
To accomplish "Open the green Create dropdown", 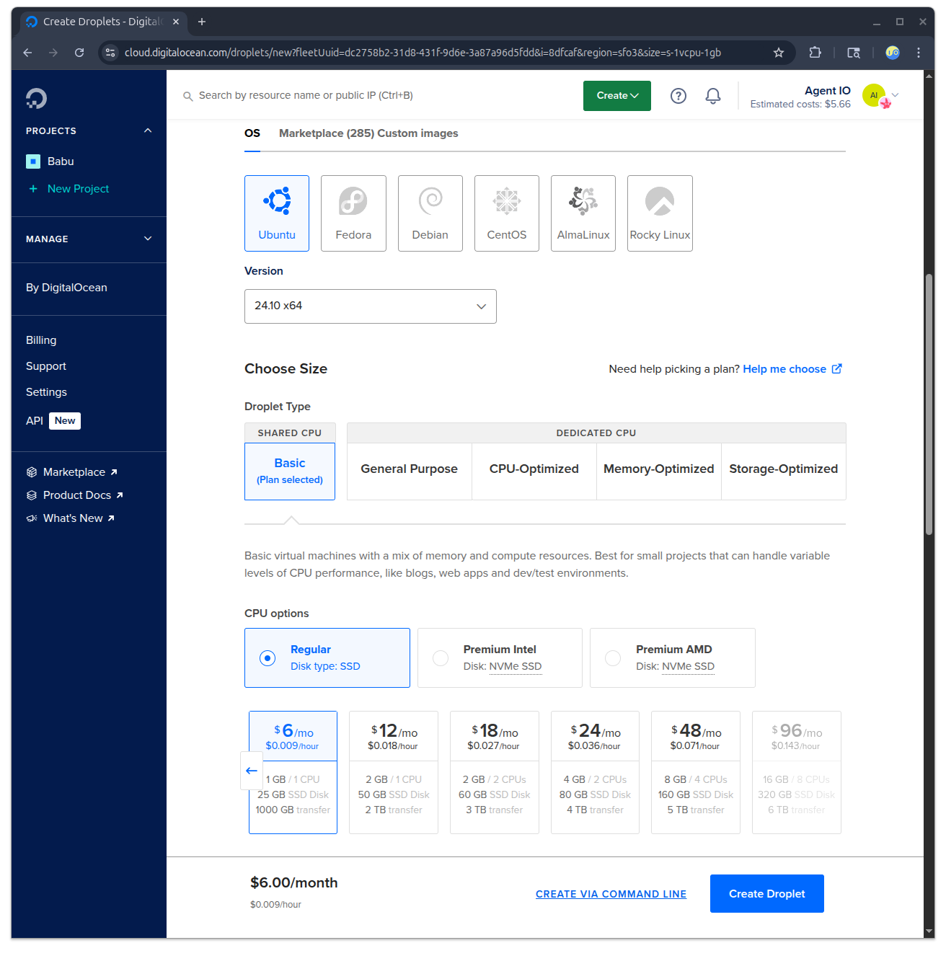I will click(617, 96).
